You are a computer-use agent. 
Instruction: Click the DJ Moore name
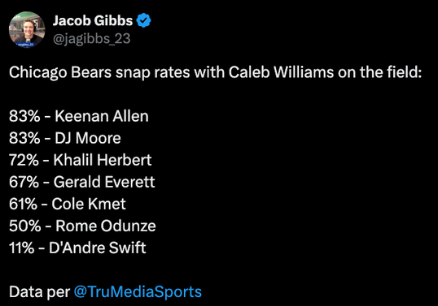pyautogui.click(x=88, y=138)
